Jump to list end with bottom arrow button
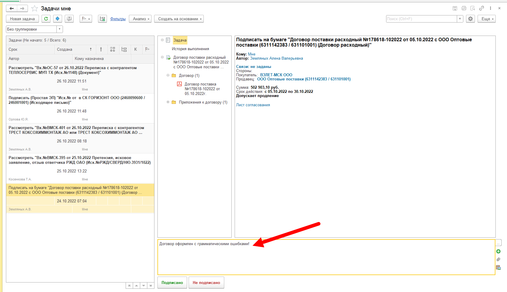Viewport: 507px width, 292px height. [x=151, y=286]
